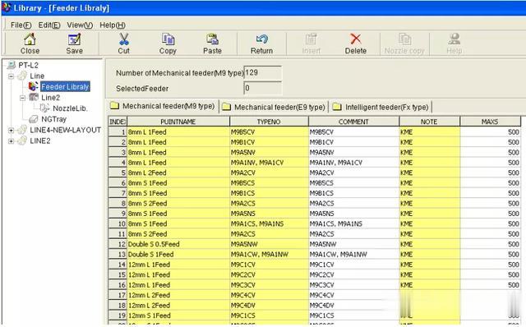This screenshot has width=526, height=327.
Task: Click the greyed Insert toolbar icon
Action: [311, 39]
